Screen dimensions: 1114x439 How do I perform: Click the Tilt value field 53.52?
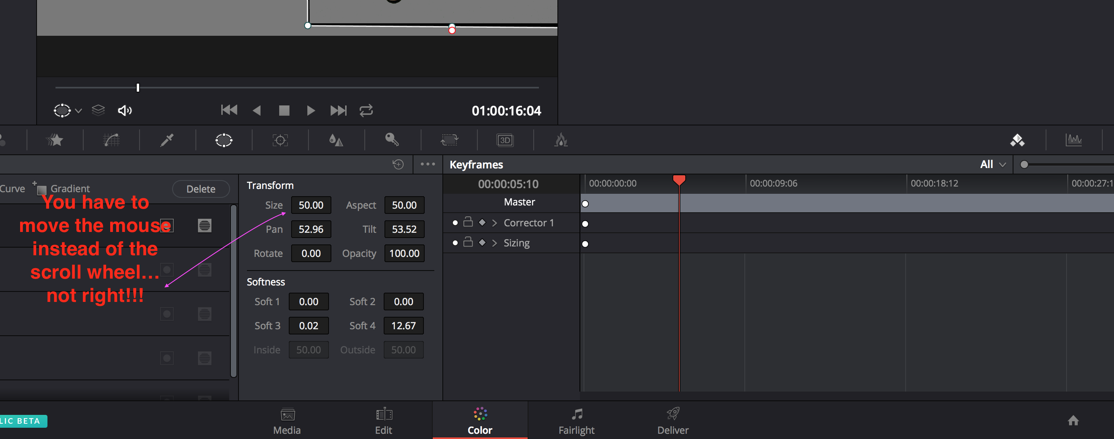point(404,230)
